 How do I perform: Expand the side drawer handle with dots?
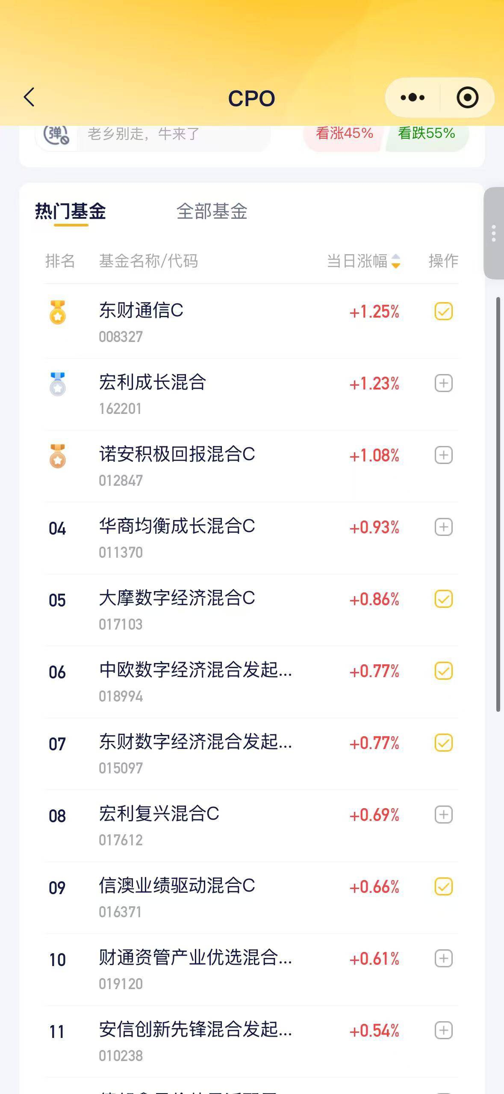tap(494, 233)
